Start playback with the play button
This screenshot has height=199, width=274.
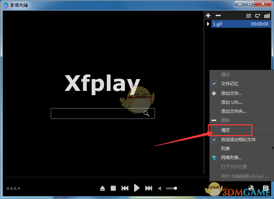coord(137,188)
